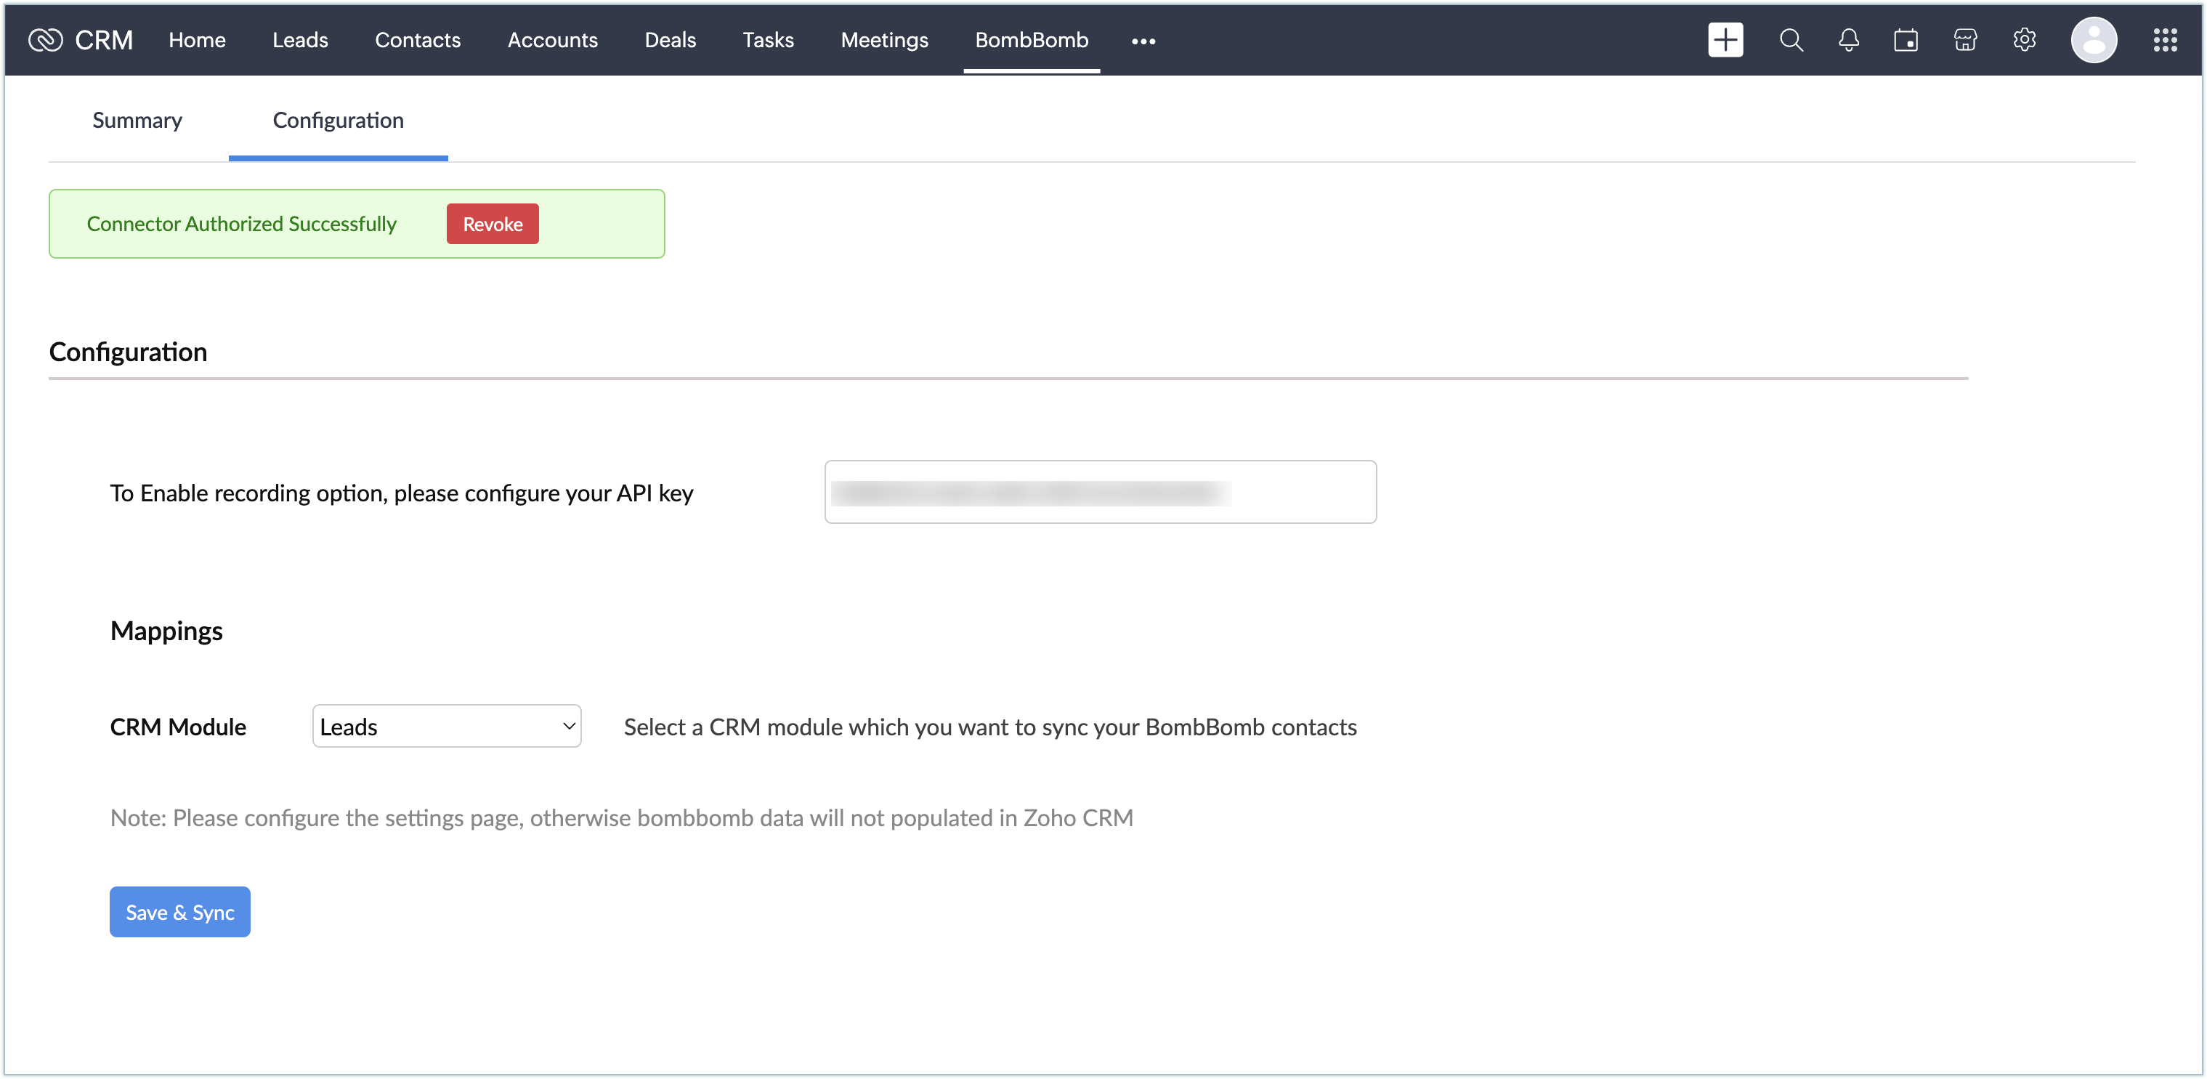Click the Save & Sync button
The image size is (2207, 1079).
[180, 912]
